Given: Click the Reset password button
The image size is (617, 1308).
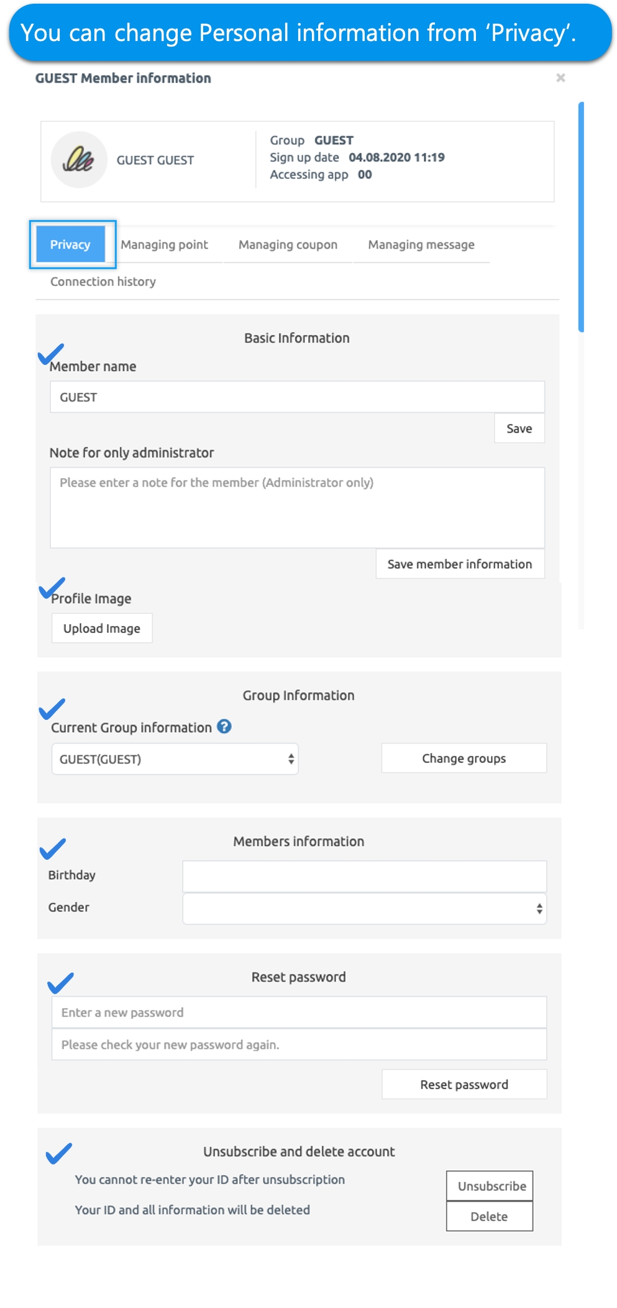Looking at the screenshot, I should coord(464,1084).
